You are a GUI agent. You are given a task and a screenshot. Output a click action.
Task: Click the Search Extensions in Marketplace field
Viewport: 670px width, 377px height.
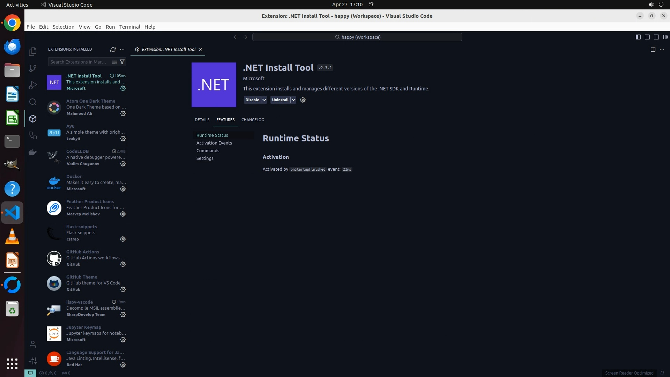(79, 62)
